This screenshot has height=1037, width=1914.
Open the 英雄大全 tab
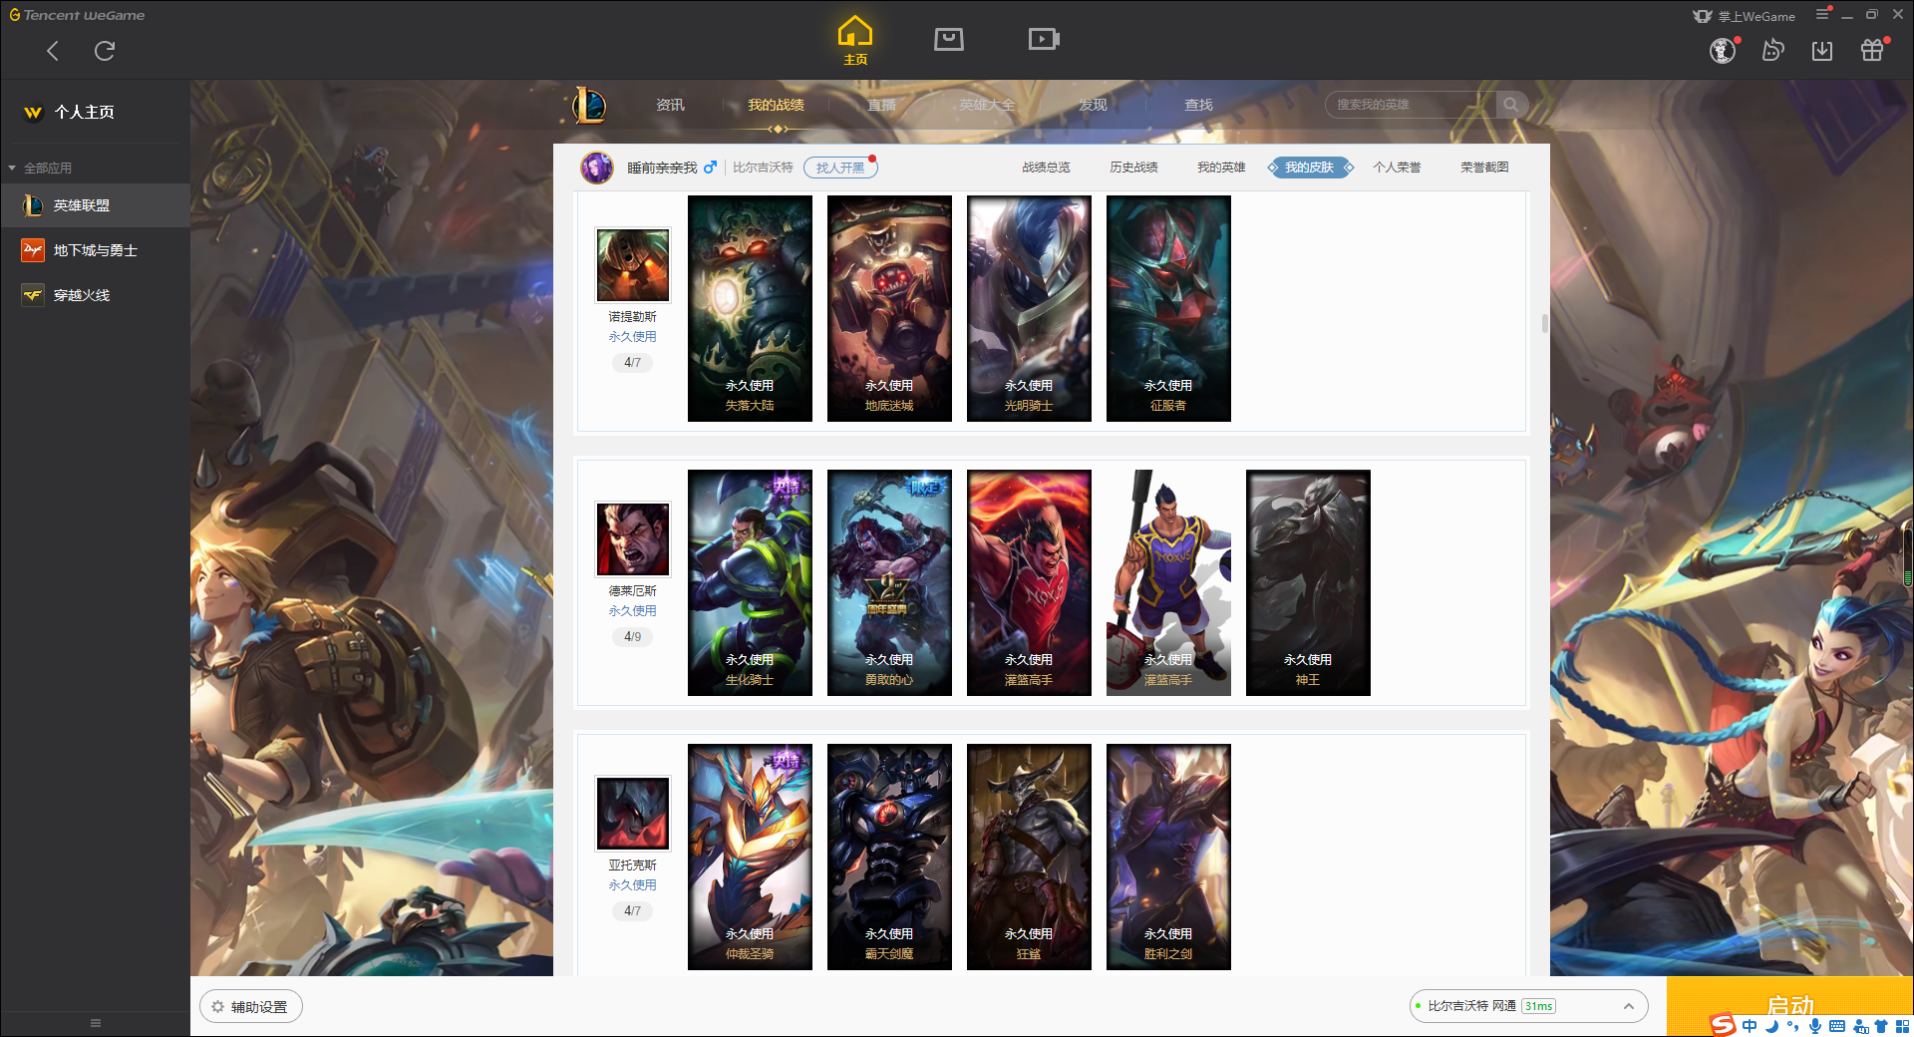coord(987,105)
